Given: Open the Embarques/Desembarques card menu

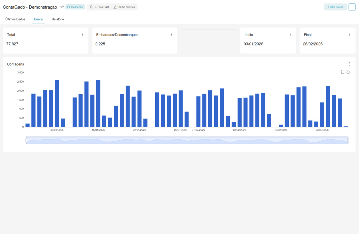Looking at the screenshot, I should 171,34.
